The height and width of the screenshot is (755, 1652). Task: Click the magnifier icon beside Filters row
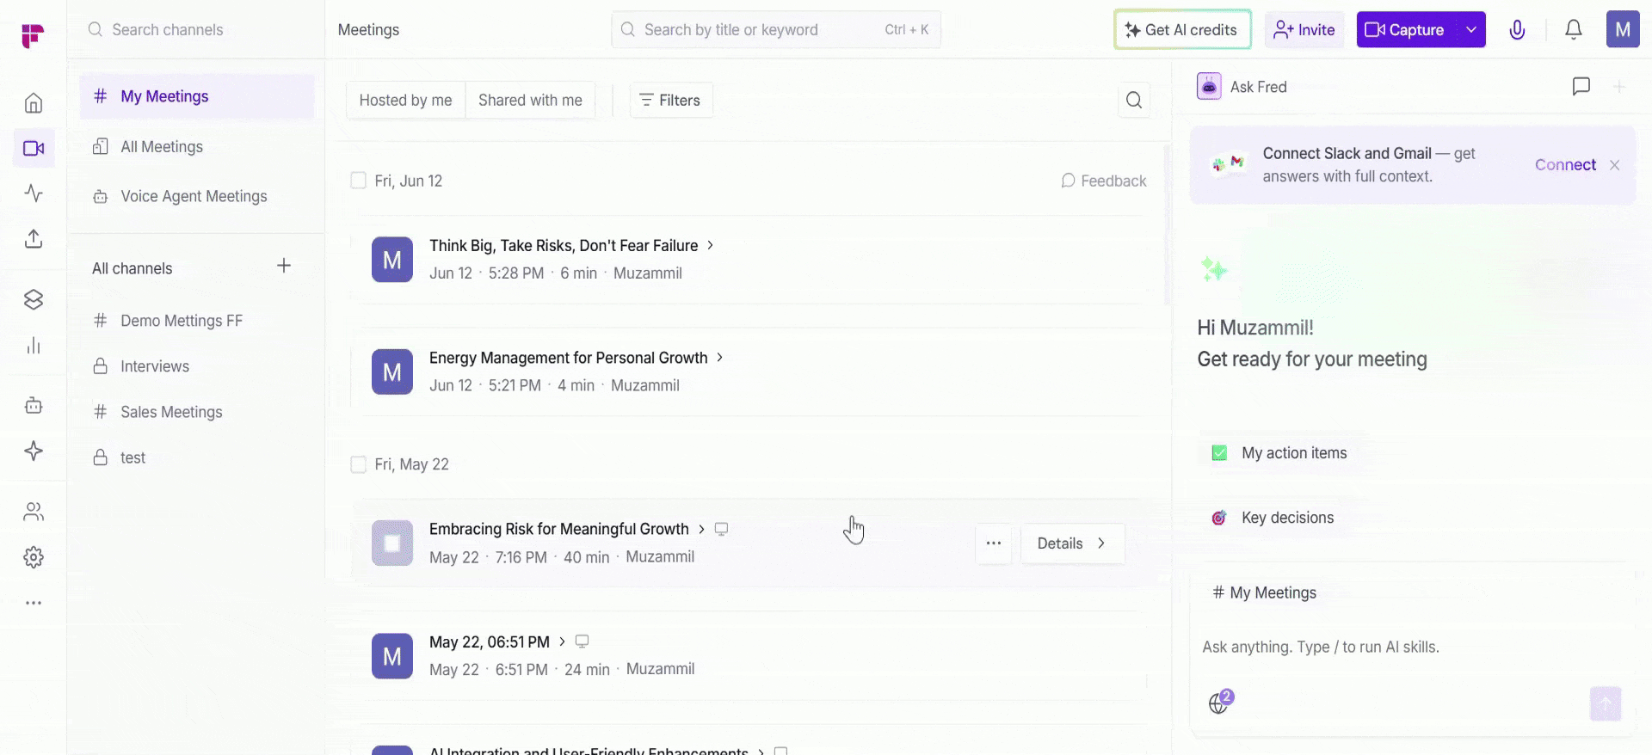tap(1134, 100)
